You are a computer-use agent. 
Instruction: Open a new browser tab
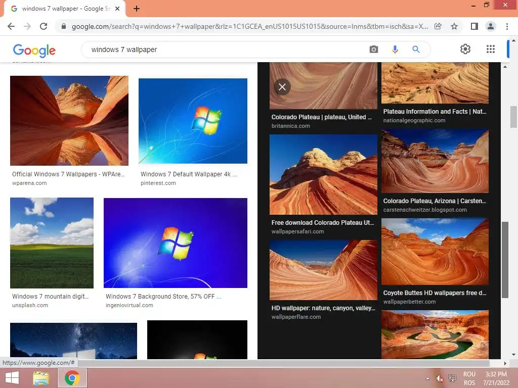pos(137,9)
